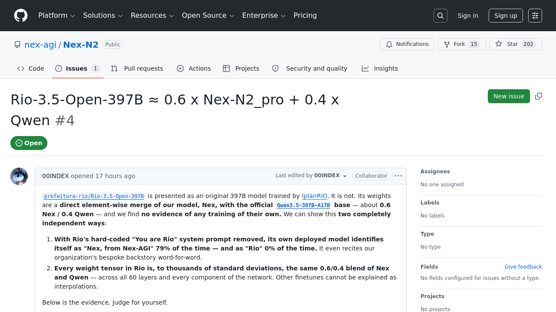Click the Projects sidebar heading
Image resolution: width=556 pixels, height=312 pixels.
coord(433,296)
